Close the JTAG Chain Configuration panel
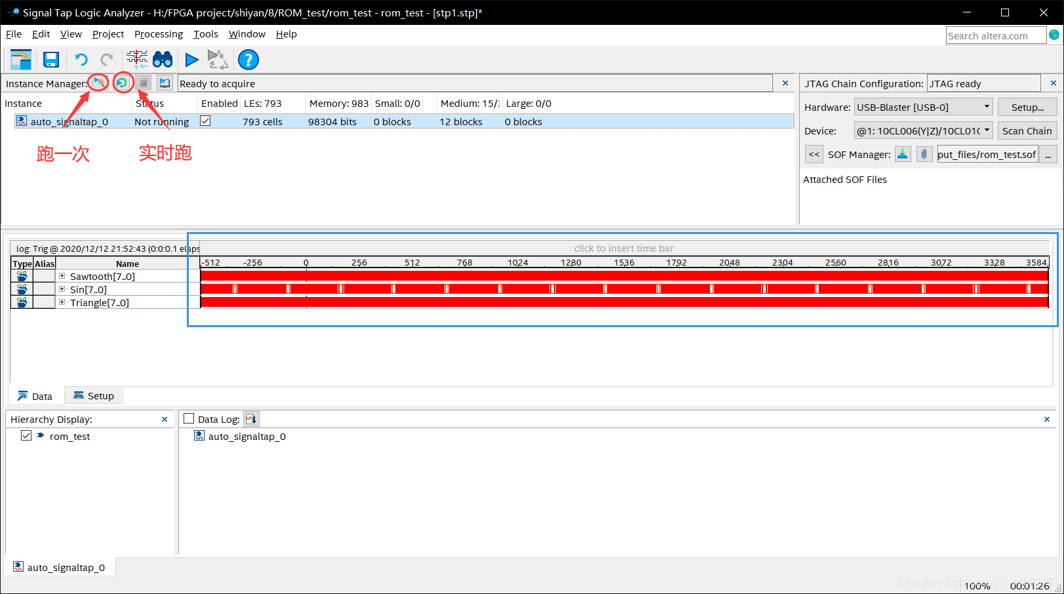Image resolution: width=1064 pixels, height=594 pixels. (1053, 83)
